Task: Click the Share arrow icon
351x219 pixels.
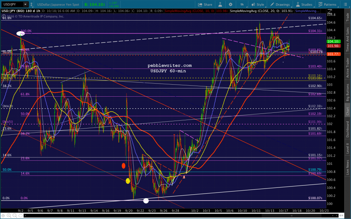Action: [200, 4]
